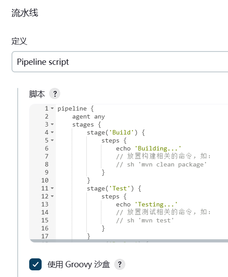Open help for 使用 Groovy 沙盒 option

[x=120, y=264]
